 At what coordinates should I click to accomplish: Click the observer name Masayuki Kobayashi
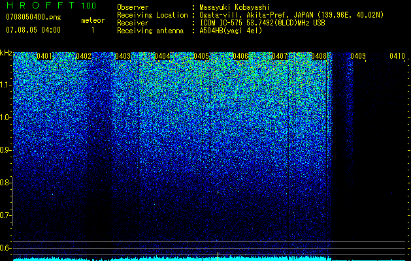coord(235,7)
